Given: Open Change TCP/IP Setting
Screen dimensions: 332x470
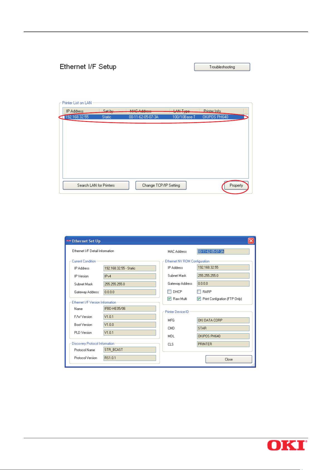Looking at the screenshot, I should coord(161,185).
